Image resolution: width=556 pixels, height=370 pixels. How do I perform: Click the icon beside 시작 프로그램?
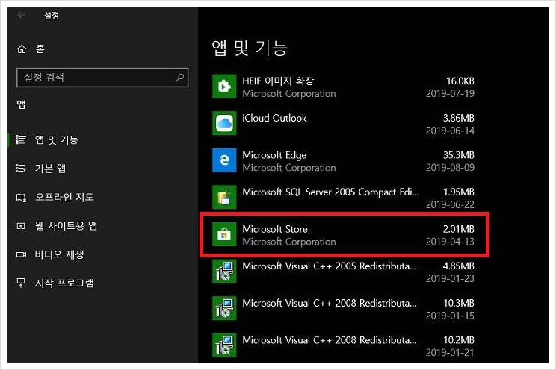(21, 283)
